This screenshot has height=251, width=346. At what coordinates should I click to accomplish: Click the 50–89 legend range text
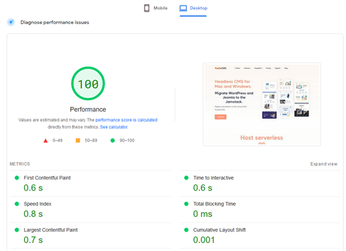[x=91, y=141]
